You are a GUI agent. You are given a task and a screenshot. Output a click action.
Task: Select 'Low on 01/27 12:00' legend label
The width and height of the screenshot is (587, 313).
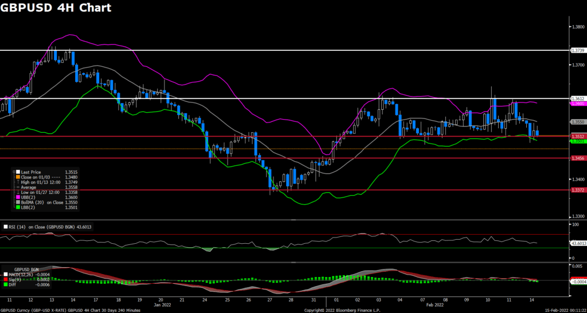click(x=40, y=192)
